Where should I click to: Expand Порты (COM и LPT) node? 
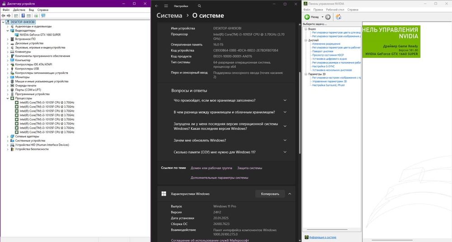coord(8,90)
